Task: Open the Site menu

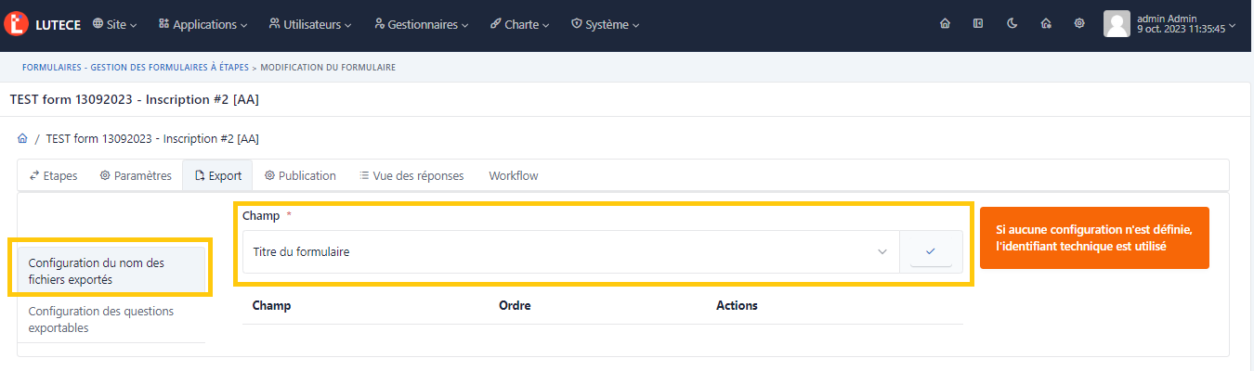Action: (x=115, y=24)
